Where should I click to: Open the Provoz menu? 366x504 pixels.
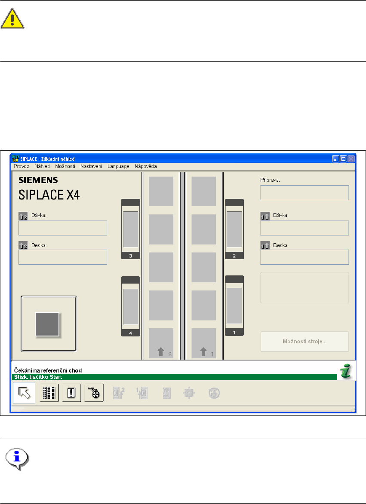point(21,166)
